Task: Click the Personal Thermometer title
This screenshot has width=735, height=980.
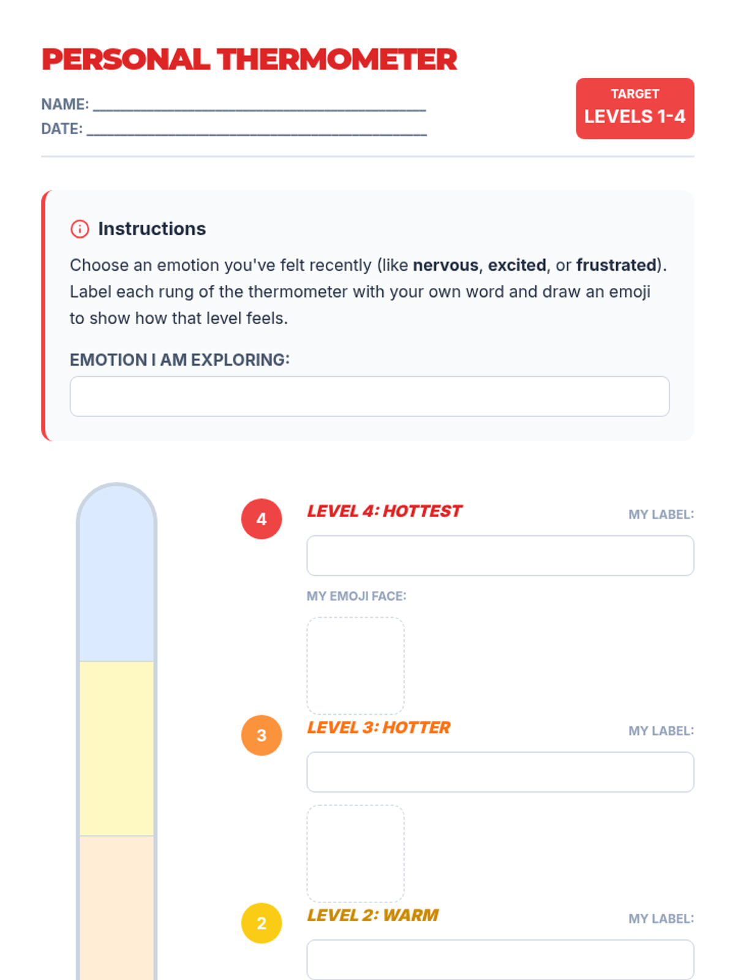Action: pos(249,59)
